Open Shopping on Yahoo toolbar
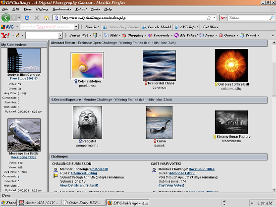 [133, 35]
